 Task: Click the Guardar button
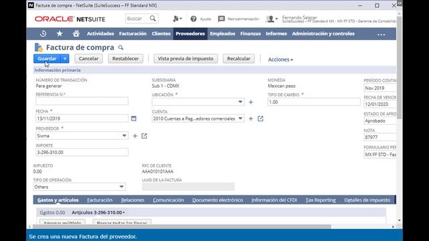tap(47, 58)
